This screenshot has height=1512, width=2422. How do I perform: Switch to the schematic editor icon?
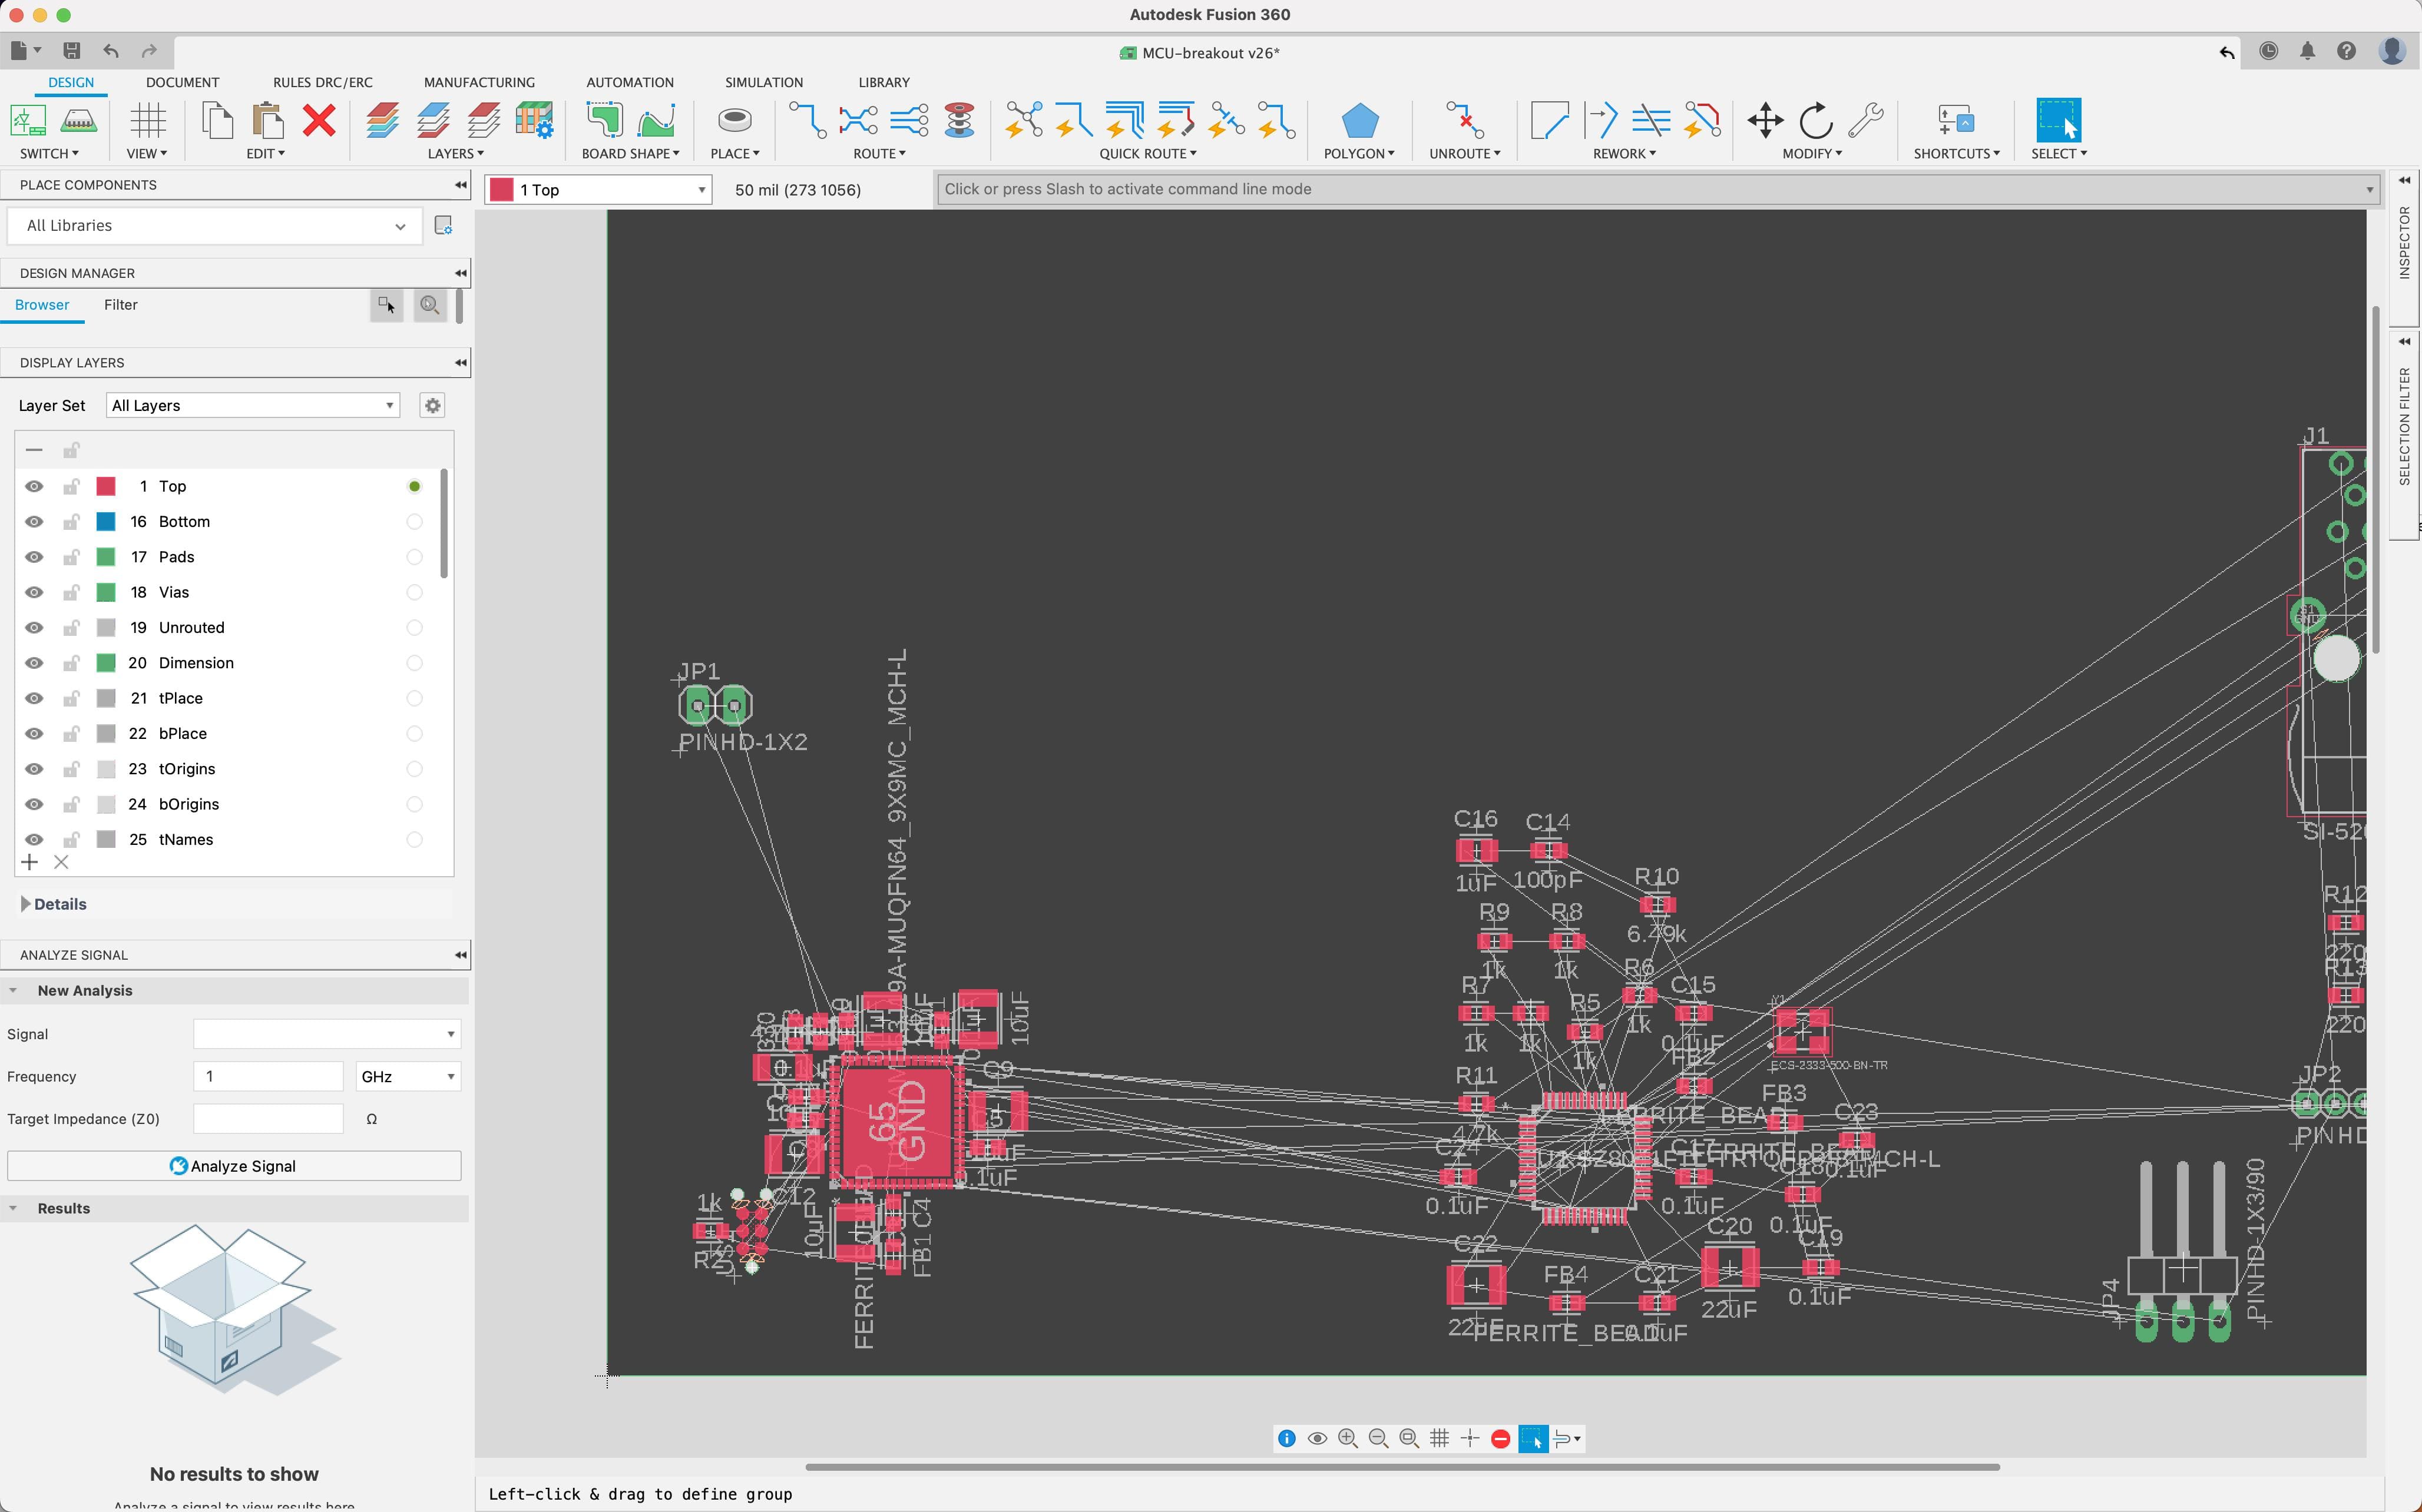point(28,121)
